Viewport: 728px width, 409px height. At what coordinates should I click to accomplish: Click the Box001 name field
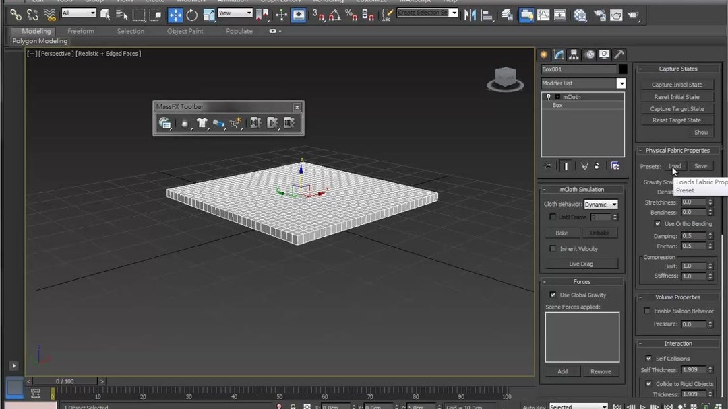point(578,69)
